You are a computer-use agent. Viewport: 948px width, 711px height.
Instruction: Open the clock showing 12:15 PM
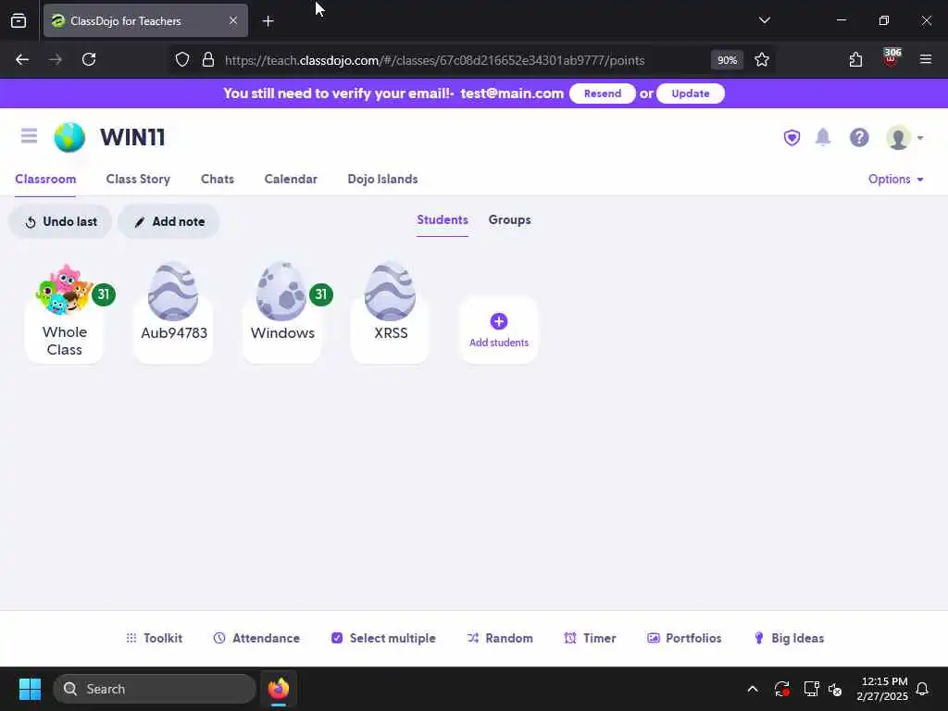[882, 689]
